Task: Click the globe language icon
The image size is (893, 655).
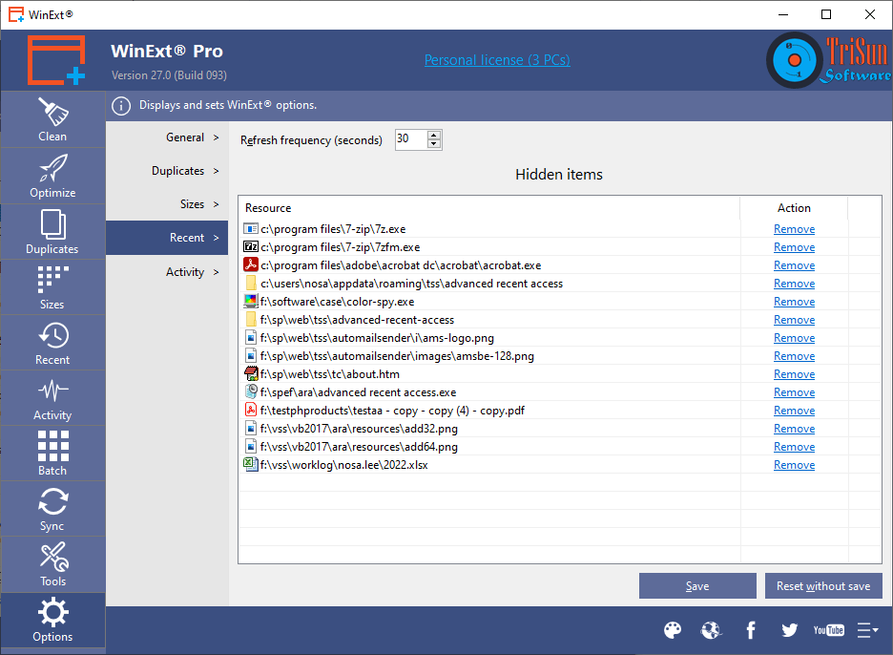Action: pyautogui.click(x=712, y=630)
